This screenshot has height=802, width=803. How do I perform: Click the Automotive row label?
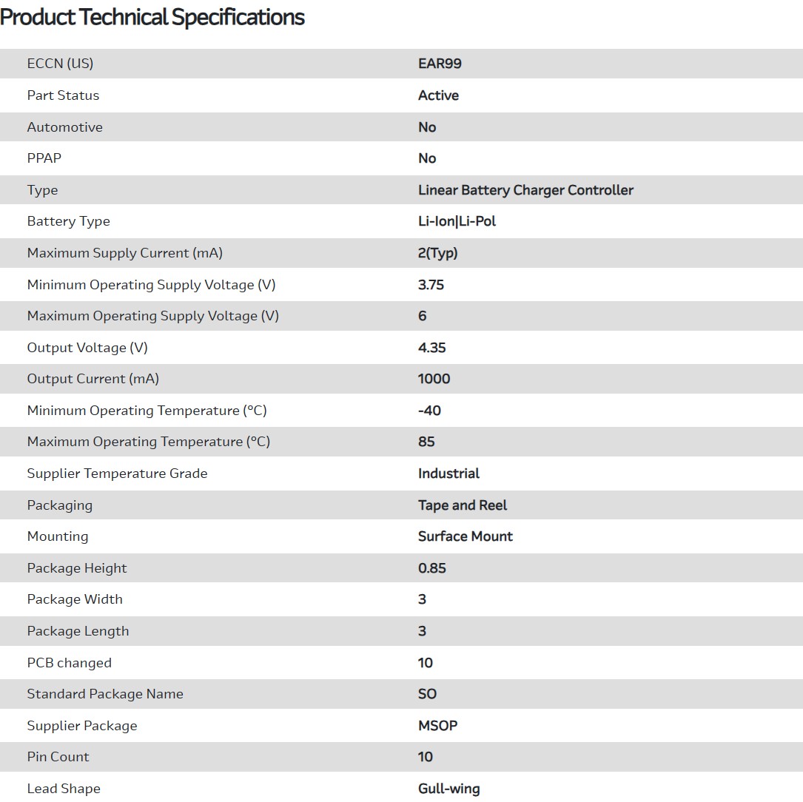(x=64, y=127)
